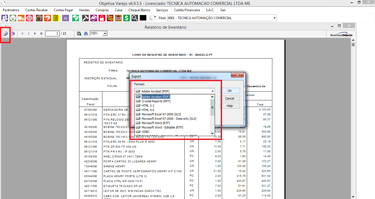Open the yellow list icon
The image size is (375, 199).
[55, 18]
